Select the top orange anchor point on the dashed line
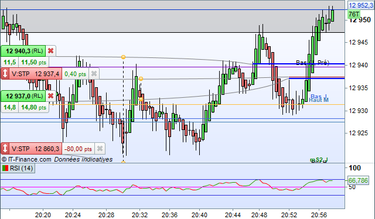 (x=123, y=57)
